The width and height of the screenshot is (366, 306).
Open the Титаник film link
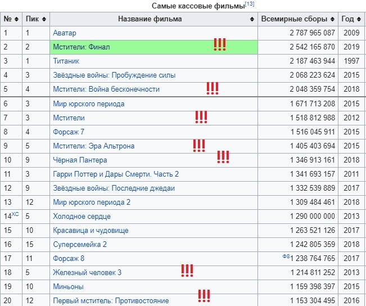click(66, 61)
